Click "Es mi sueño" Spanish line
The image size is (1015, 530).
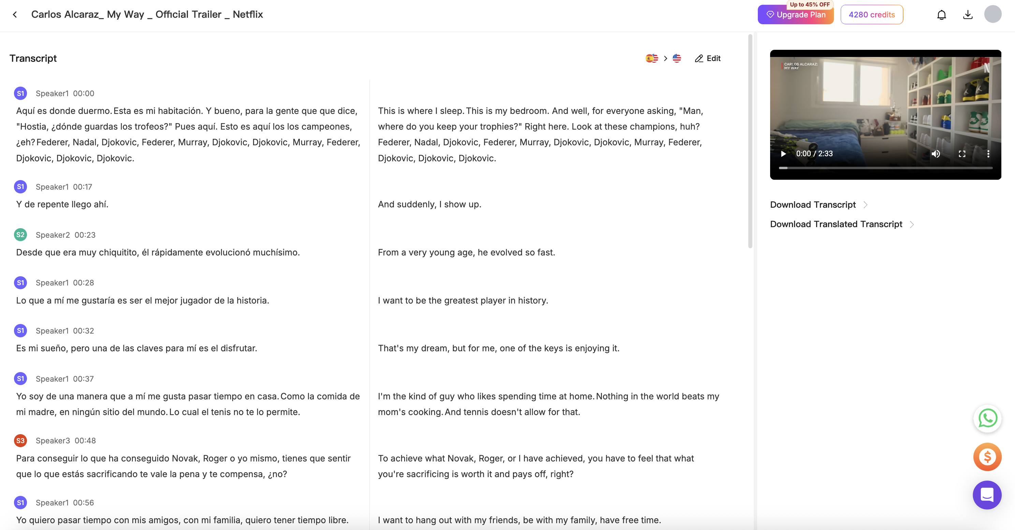[136, 348]
